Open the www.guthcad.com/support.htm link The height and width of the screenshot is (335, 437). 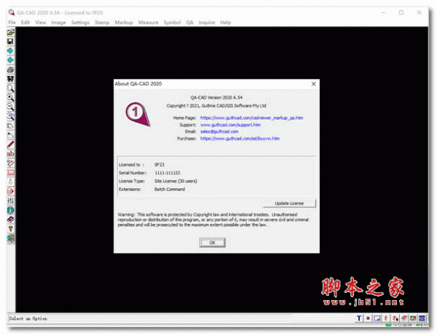point(230,125)
